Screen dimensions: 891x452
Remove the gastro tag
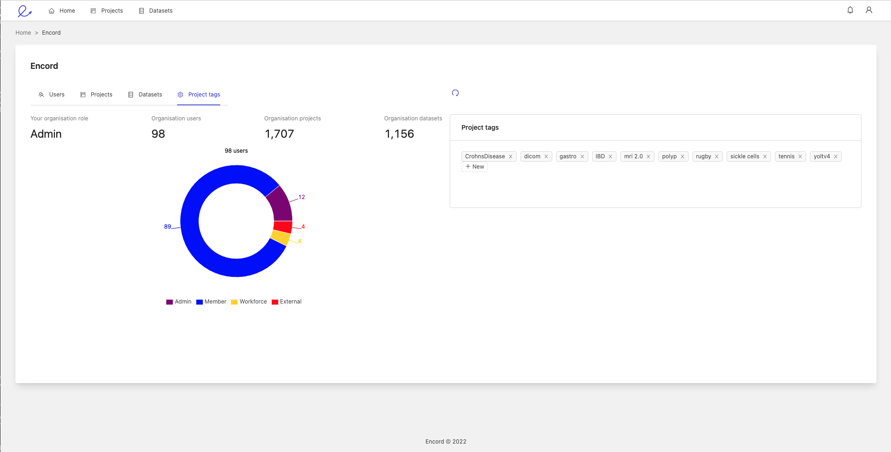(x=582, y=156)
